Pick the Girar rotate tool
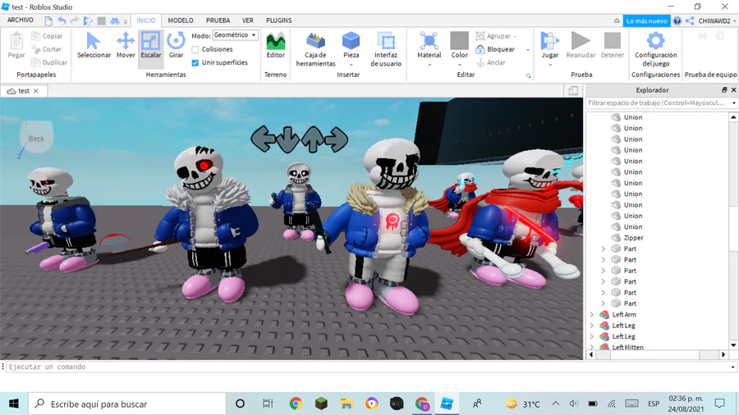739x415 pixels. [x=176, y=46]
